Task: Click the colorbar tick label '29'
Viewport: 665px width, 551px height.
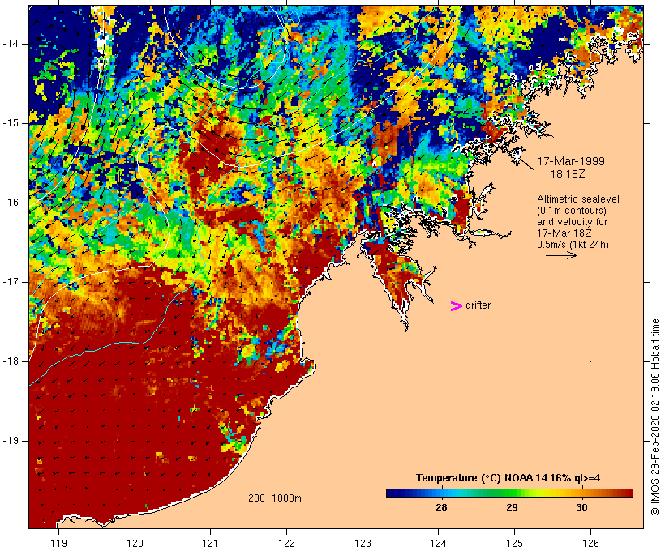Action: (512, 507)
